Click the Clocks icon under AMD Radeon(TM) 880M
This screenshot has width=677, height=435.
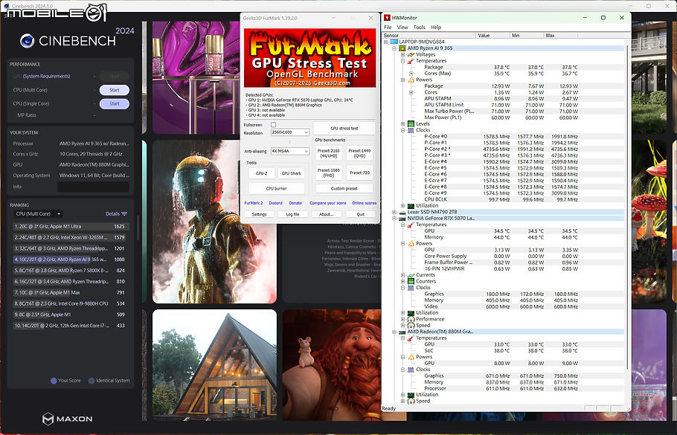point(411,370)
